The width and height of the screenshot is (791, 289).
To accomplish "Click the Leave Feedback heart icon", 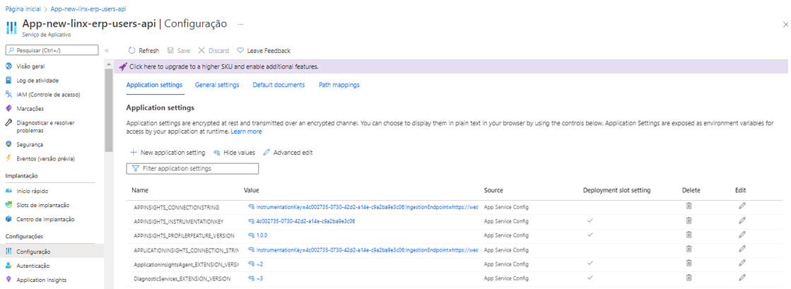I will pos(240,51).
